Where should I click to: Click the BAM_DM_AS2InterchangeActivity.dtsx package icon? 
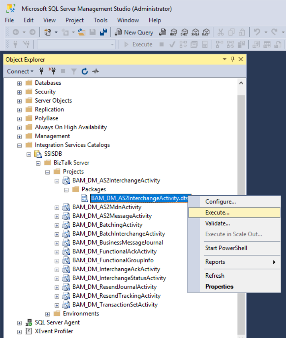pos(85,198)
